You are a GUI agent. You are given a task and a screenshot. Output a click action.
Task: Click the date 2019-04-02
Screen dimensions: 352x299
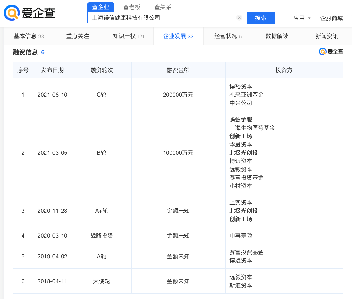click(52, 257)
